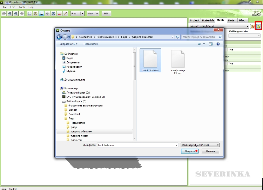
Task: Toggle the highlighted floor display toolbar button
Action: tap(41, 14)
